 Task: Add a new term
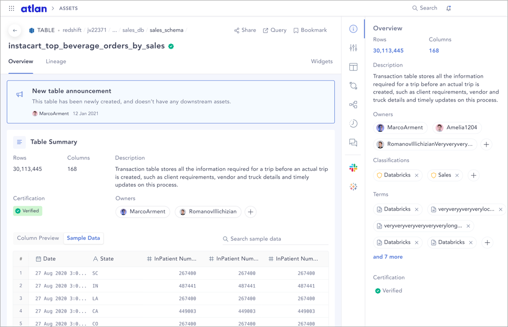(x=487, y=243)
